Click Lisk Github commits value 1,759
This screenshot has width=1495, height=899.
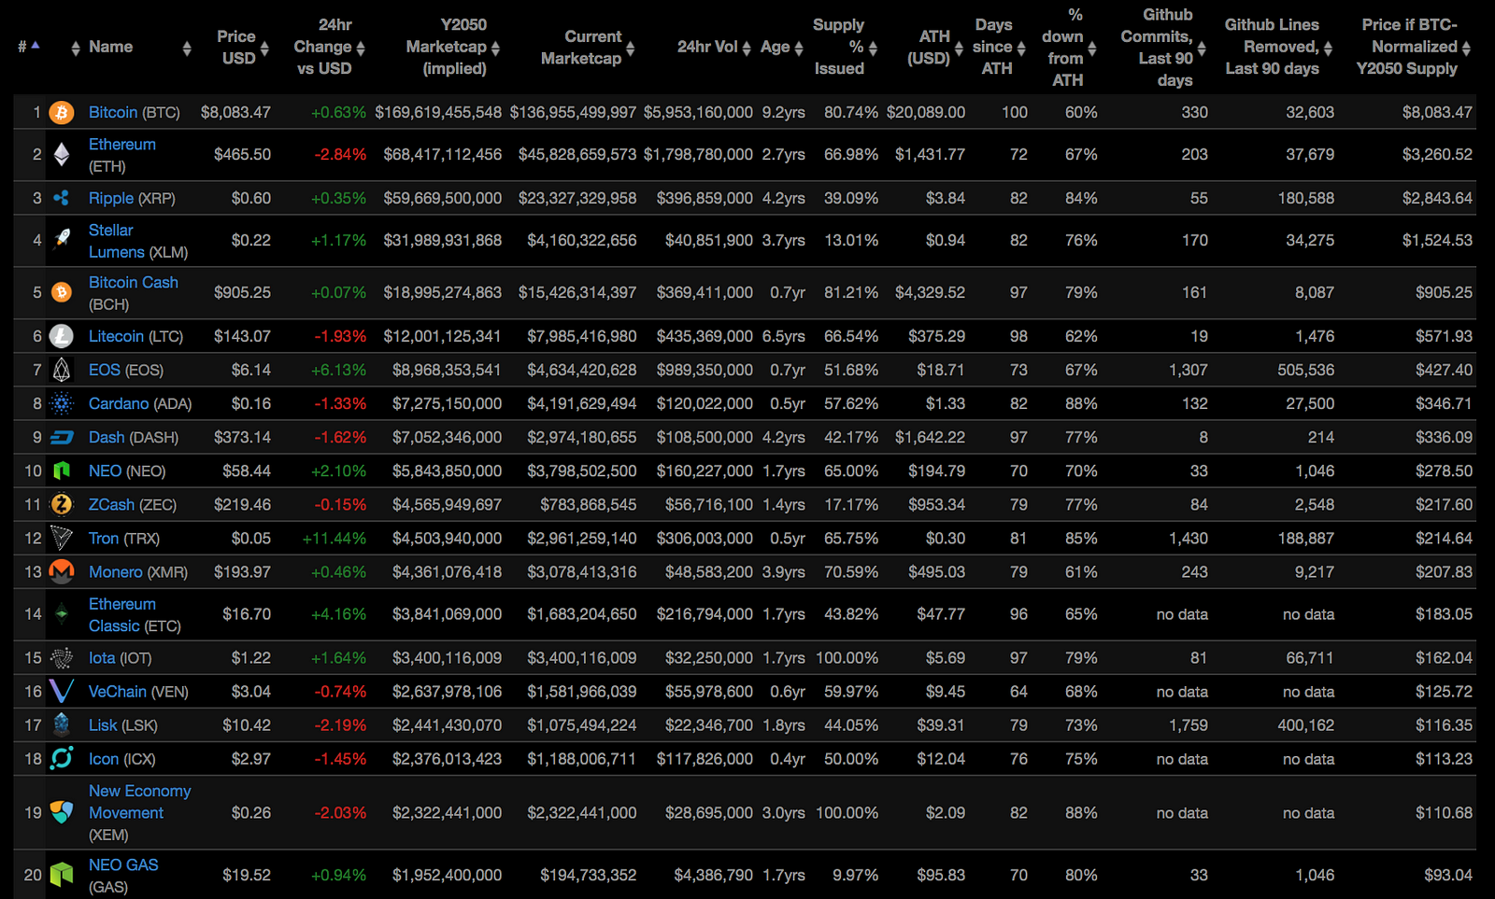pos(1189,725)
